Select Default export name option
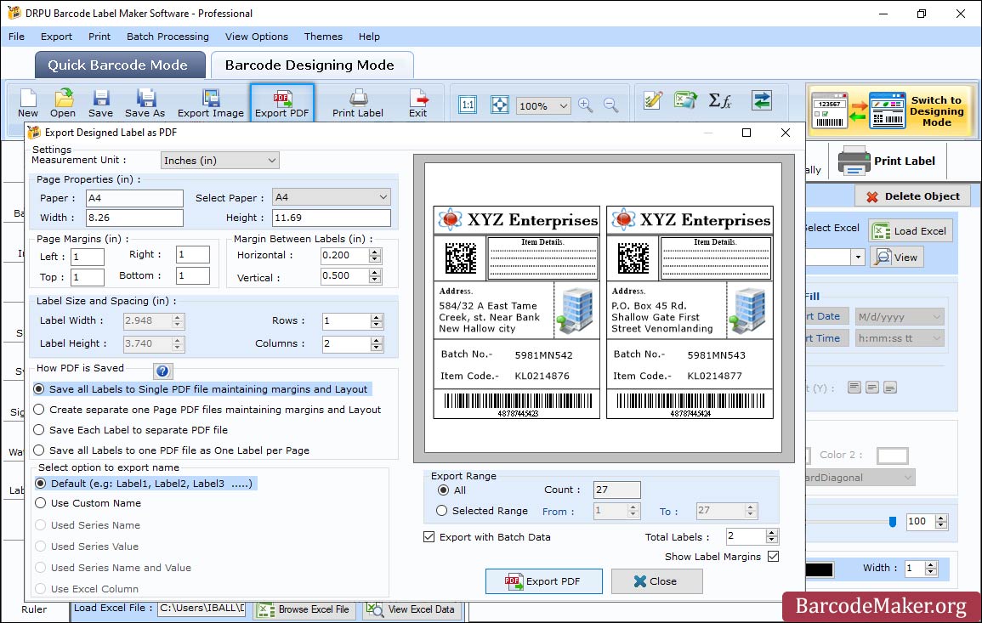 point(145,484)
